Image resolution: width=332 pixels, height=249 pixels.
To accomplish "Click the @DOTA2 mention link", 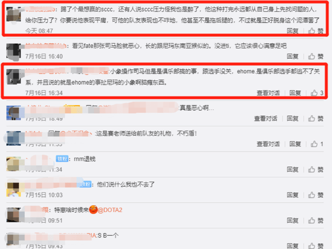I will click(110, 210).
